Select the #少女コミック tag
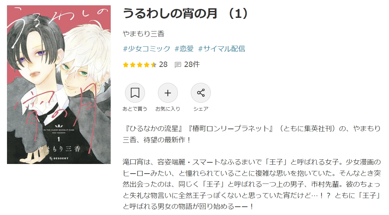 point(147,49)
